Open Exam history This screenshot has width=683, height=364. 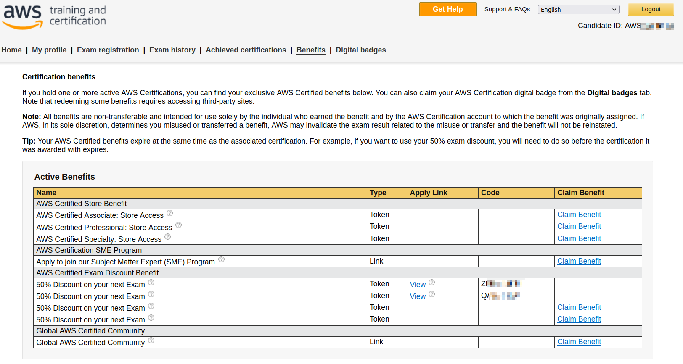click(x=172, y=50)
